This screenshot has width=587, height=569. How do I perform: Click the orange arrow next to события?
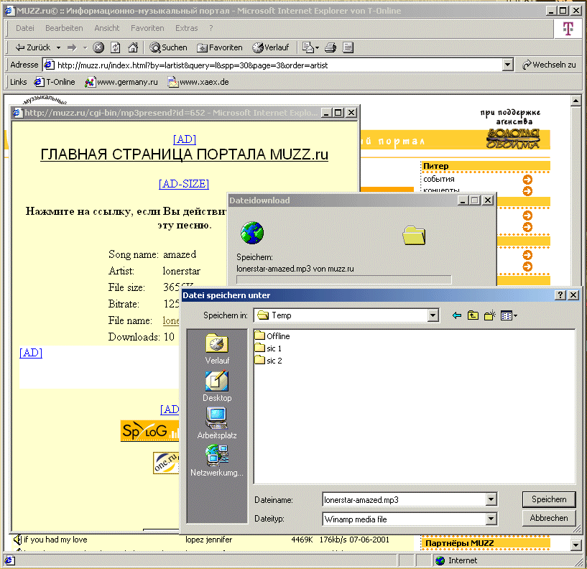click(x=527, y=180)
